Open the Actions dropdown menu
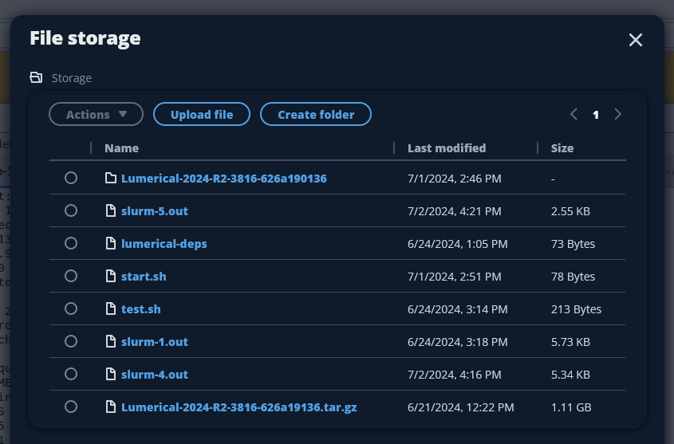 [x=96, y=114]
